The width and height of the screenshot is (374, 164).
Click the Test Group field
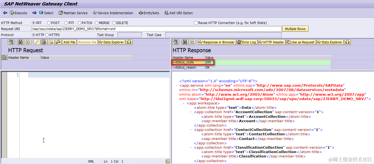[x=130, y=35]
